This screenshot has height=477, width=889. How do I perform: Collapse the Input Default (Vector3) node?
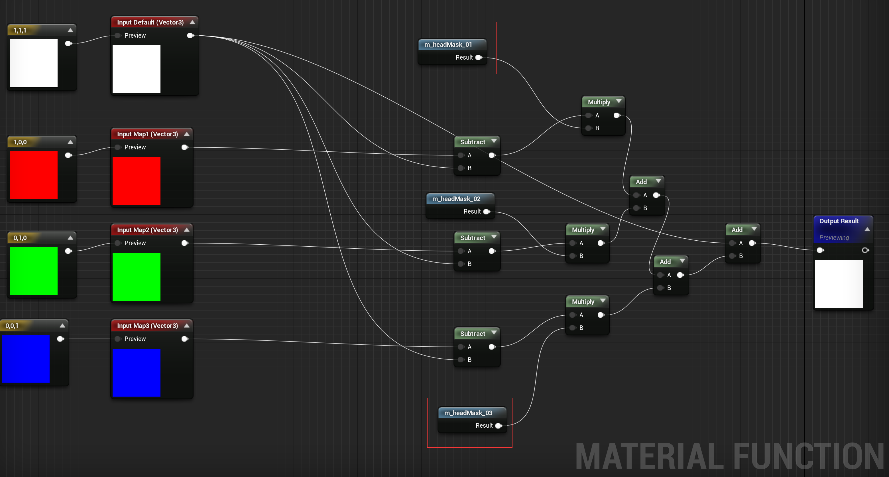(x=193, y=23)
